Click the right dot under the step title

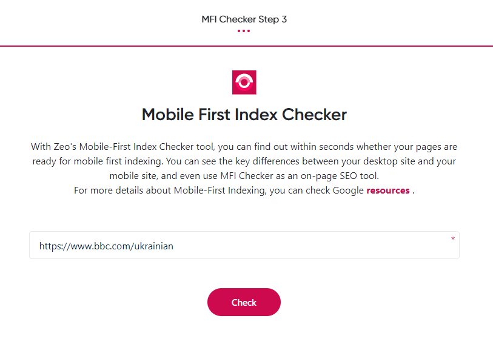click(249, 31)
